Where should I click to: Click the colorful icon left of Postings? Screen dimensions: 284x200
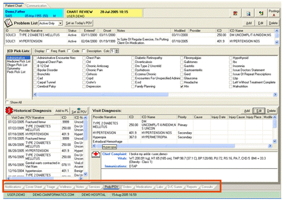click(x=261, y=13)
